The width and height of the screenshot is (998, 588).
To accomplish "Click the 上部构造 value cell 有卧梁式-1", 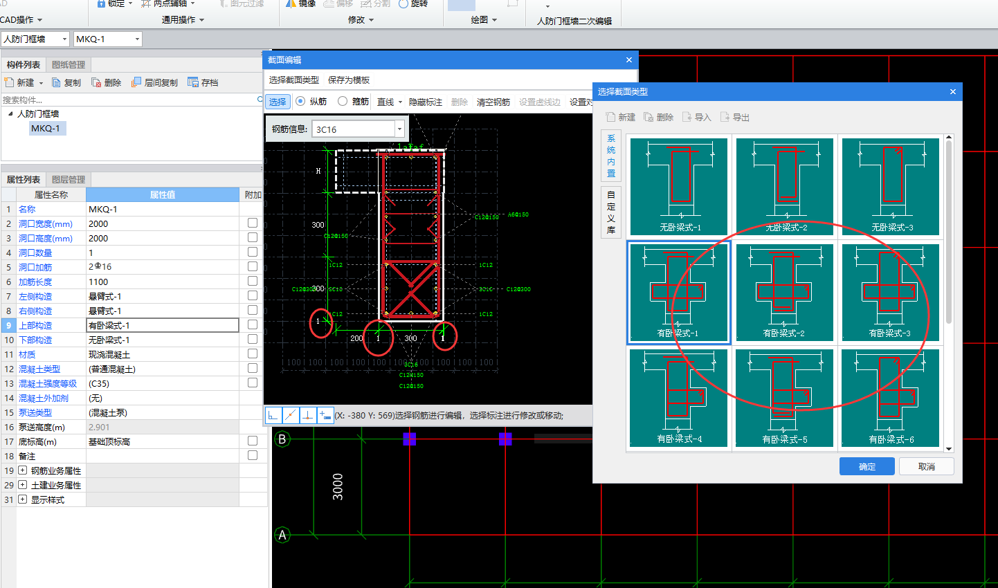I will [163, 325].
